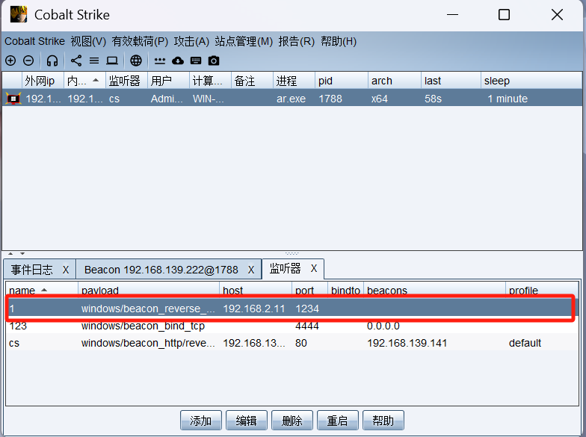Select listener windows/beacon_reverse_ row

[x=292, y=309]
